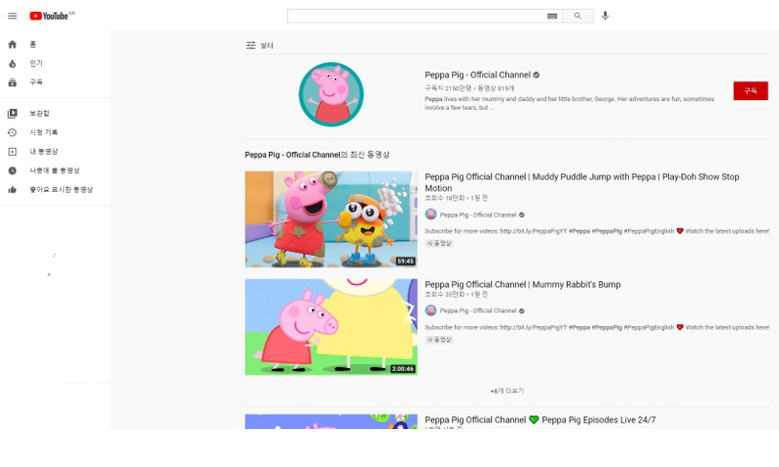
Task: Start voice search with microphone
Action: pyautogui.click(x=605, y=16)
